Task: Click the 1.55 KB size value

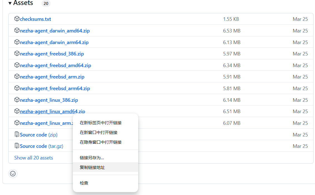Action: tap(231, 19)
